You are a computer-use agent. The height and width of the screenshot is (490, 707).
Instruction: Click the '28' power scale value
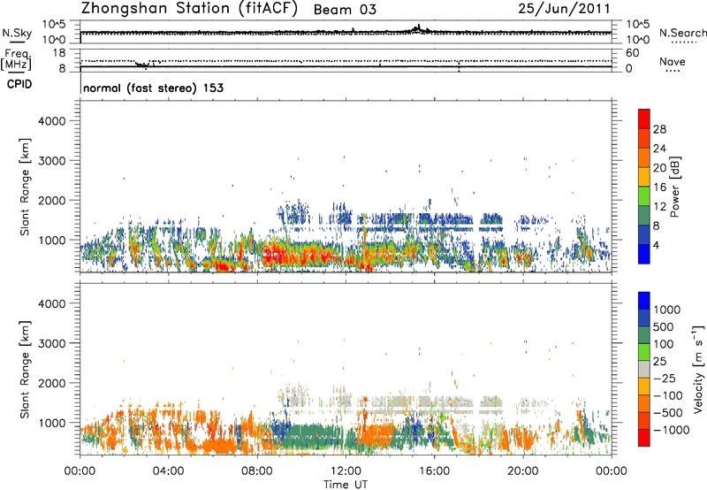tap(659, 129)
